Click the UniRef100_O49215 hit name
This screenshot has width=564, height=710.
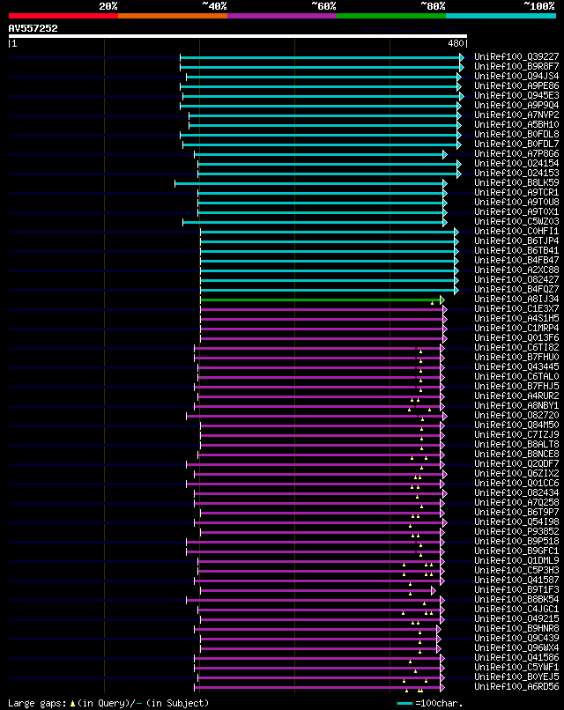[x=516, y=619]
